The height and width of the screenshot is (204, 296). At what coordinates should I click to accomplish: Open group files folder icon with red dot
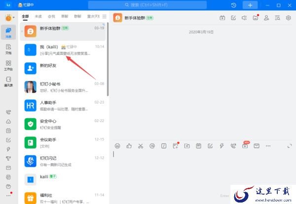[x=256, y=18]
